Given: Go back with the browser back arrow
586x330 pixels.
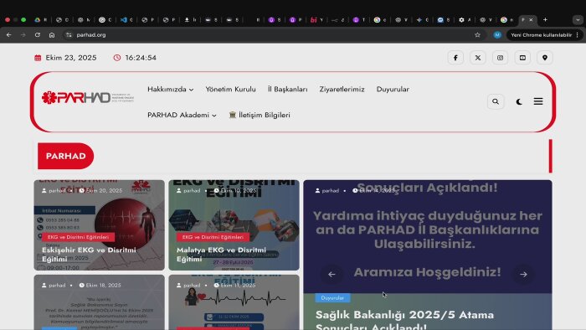Looking at the screenshot, I should pos(8,34).
